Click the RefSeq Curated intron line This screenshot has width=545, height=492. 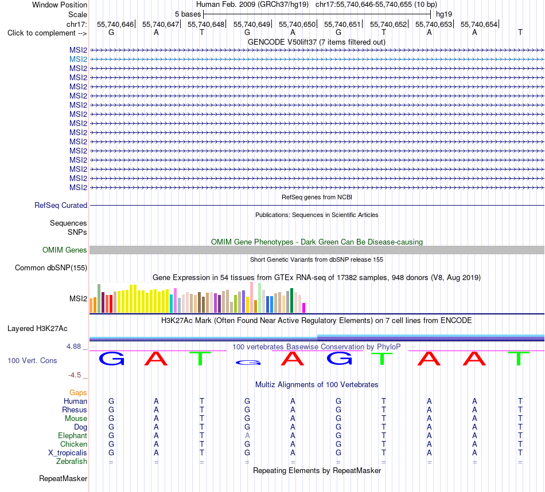(x=317, y=206)
